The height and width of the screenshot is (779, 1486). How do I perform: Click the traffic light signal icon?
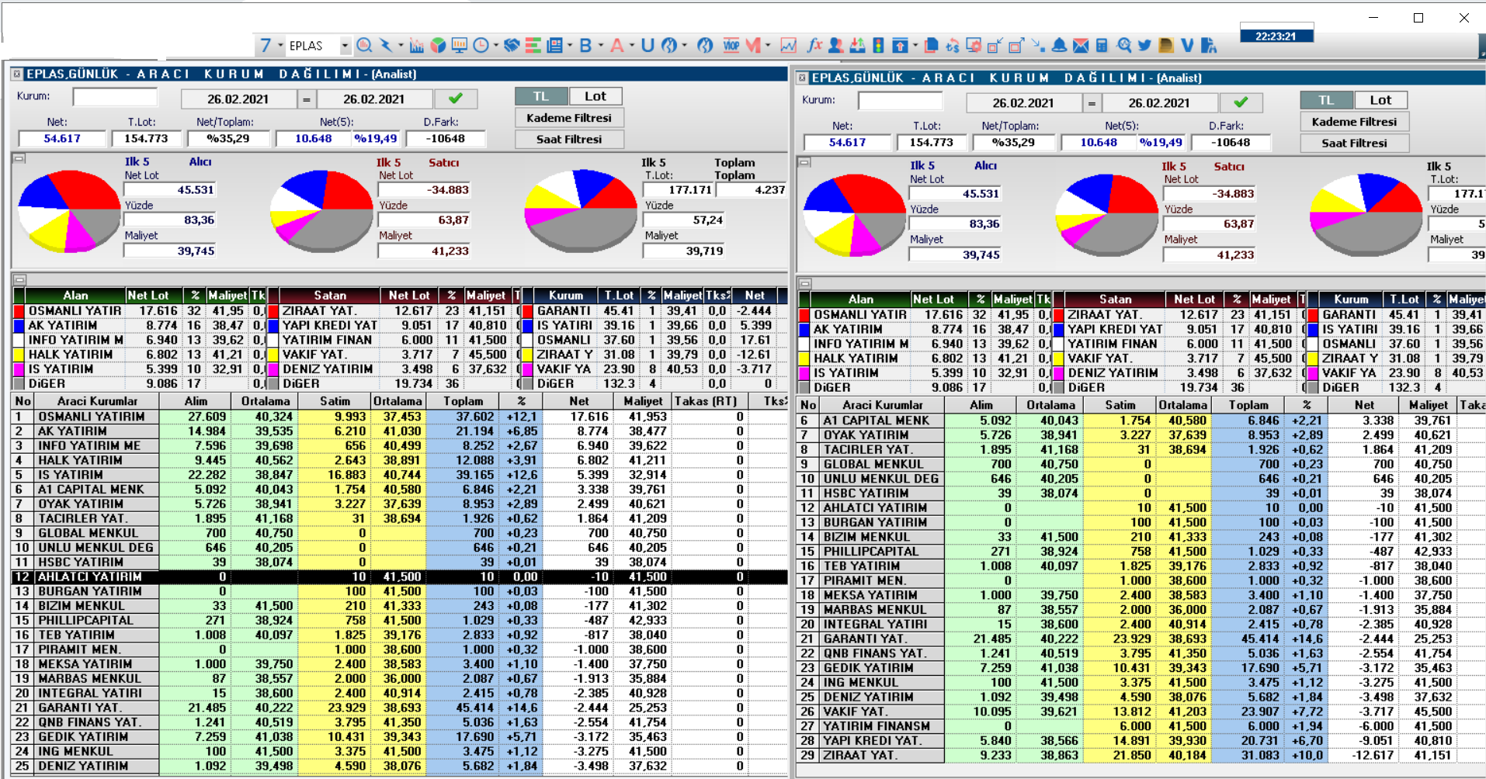(x=878, y=46)
